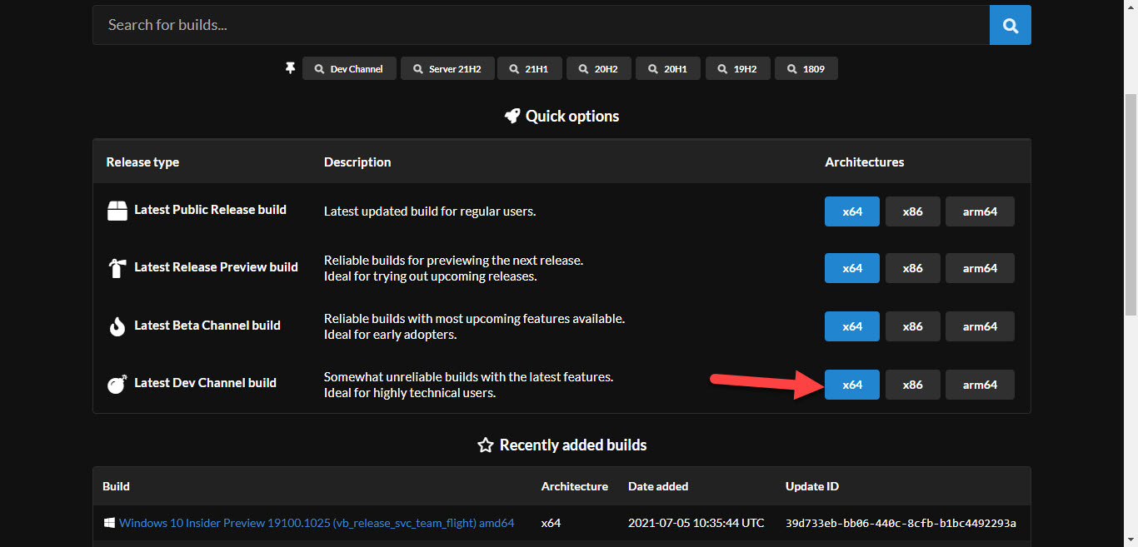Open Windows 10 Insider Preview 19100.1025 link

[x=317, y=523]
